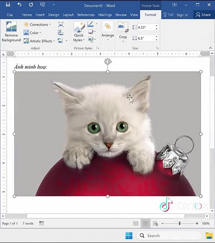
Task: Click the Compress Pictures icon
Action: click(x=61, y=24)
